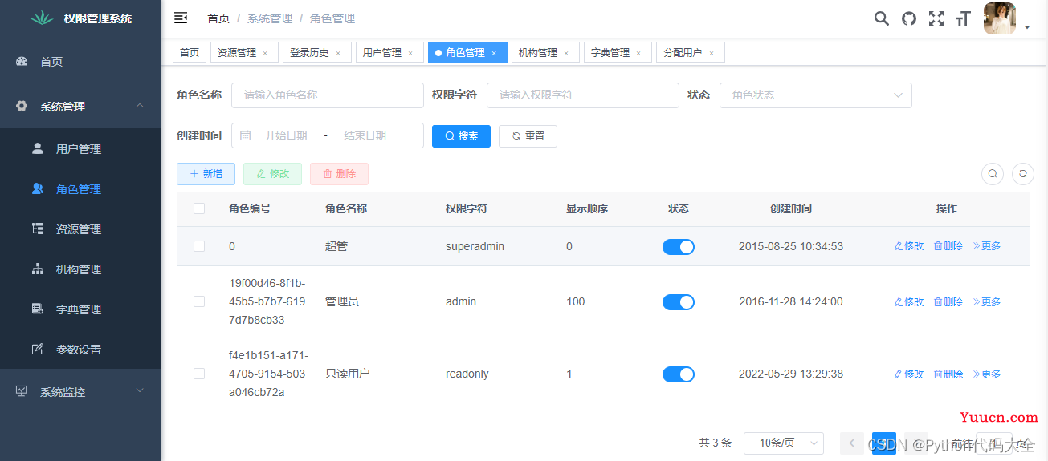Close the active 角色管理 tab

click(494, 53)
